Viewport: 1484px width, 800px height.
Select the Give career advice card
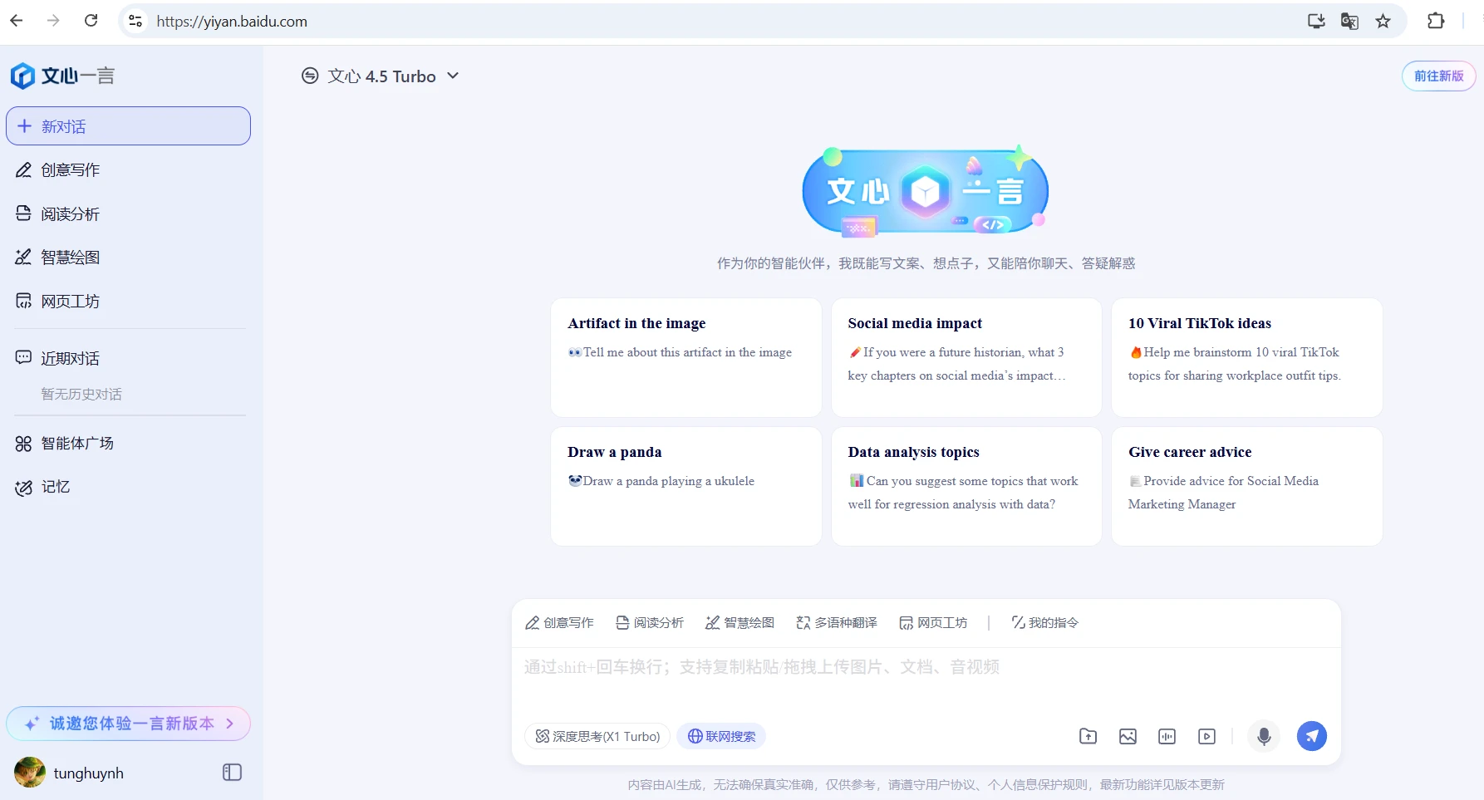click(1246, 486)
